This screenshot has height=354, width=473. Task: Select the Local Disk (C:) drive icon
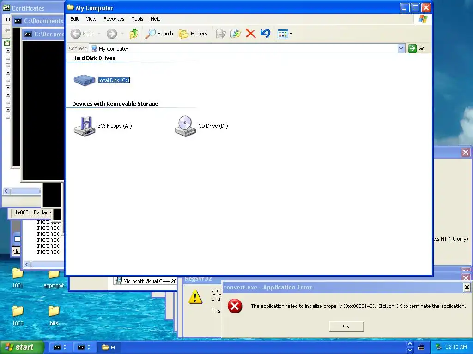pyautogui.click(x=85, y=80)
